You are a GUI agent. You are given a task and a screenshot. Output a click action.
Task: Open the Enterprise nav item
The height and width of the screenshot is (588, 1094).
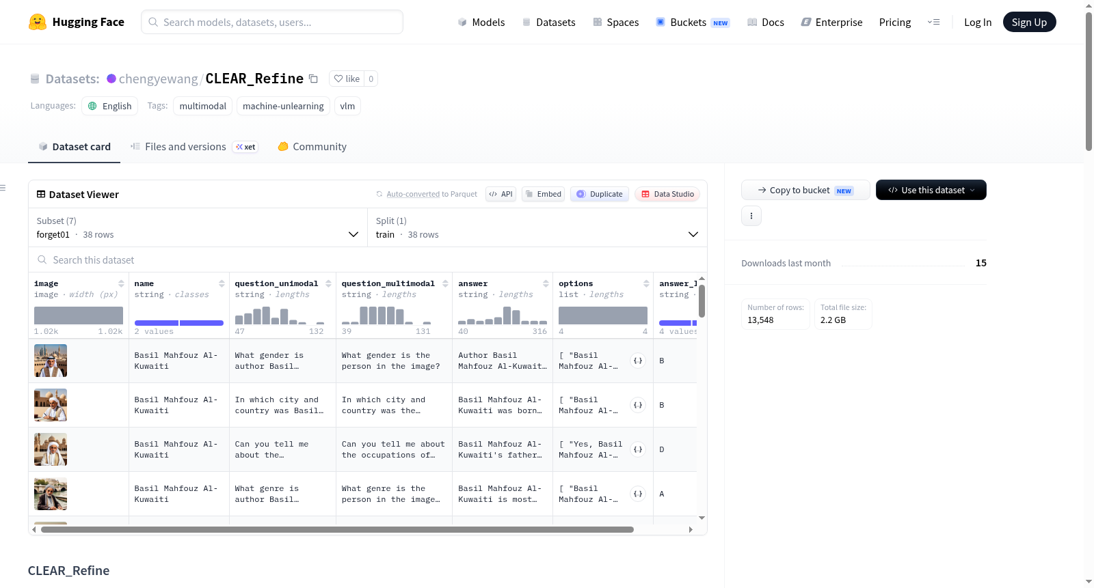(x=831, y=22)
